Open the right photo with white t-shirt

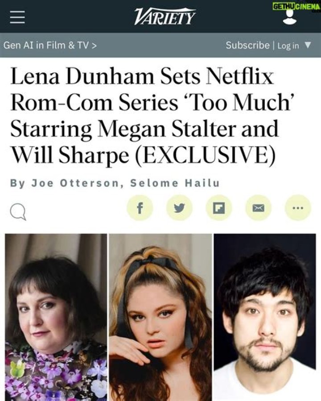pyautogui.click(x=265, y=317)
